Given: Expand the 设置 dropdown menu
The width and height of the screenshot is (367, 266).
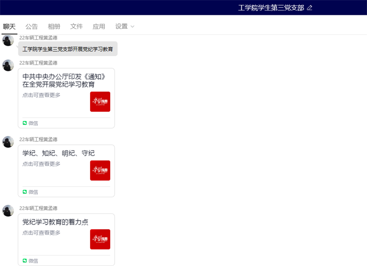Looking at the screenshot, I should pyautogui.click(x=122, y=27).
